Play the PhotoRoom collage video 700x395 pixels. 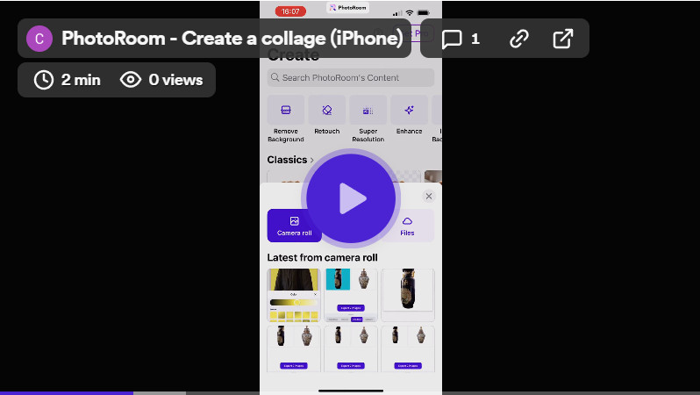coord(351,198)
